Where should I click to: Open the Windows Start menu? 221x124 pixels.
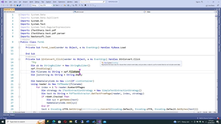[3, 122]
